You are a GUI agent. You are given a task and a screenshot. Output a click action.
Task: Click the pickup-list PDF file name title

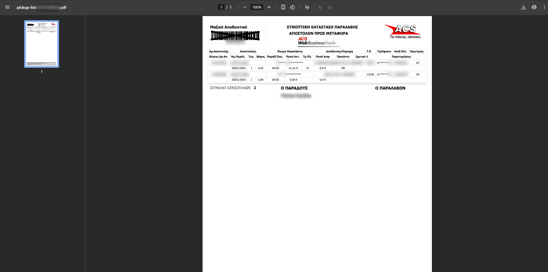41,7
